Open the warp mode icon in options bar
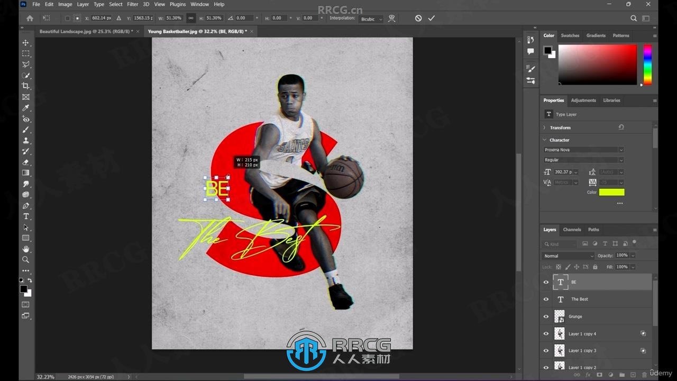 (392, 18)
